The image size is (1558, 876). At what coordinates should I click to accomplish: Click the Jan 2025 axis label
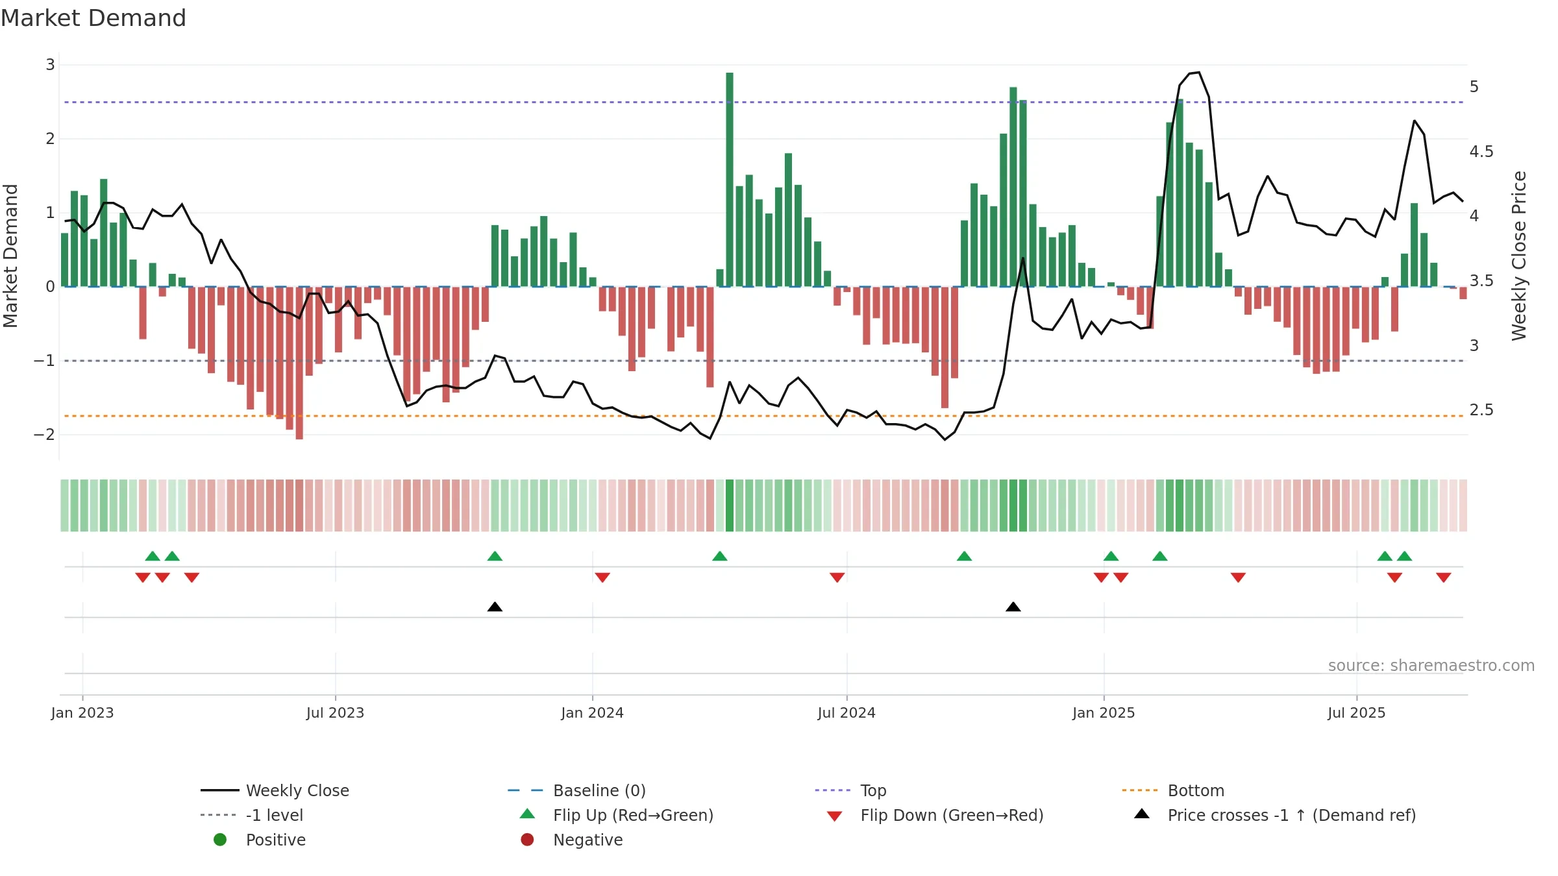pyautogui.click(x=1104, y=712)
